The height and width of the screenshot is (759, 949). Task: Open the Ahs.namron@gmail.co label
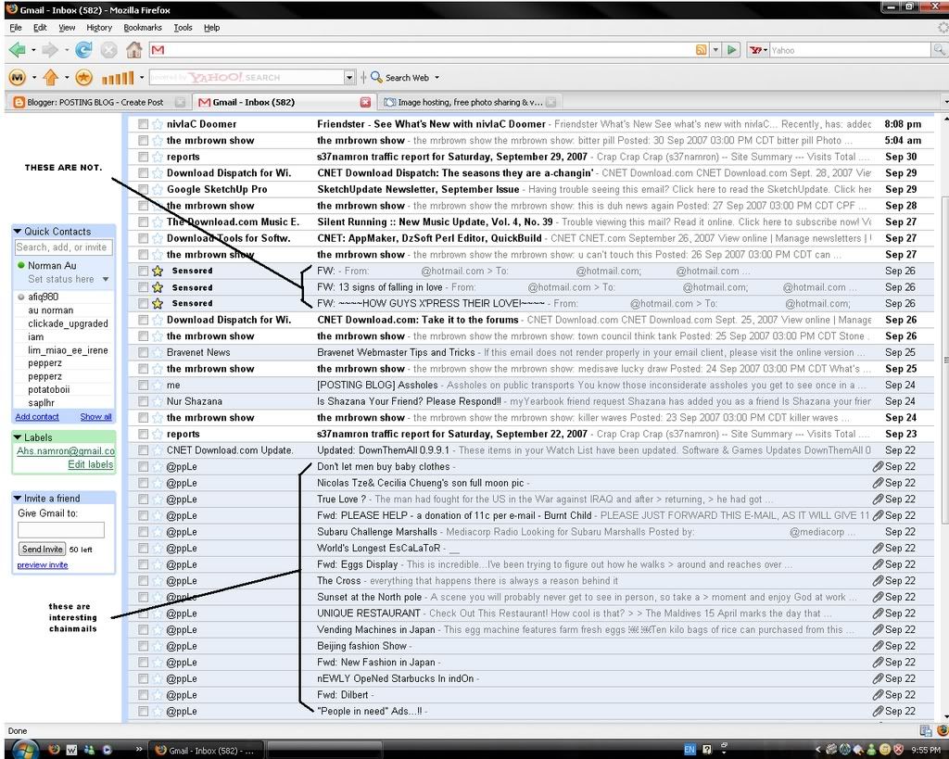click(x=66, y=451)
